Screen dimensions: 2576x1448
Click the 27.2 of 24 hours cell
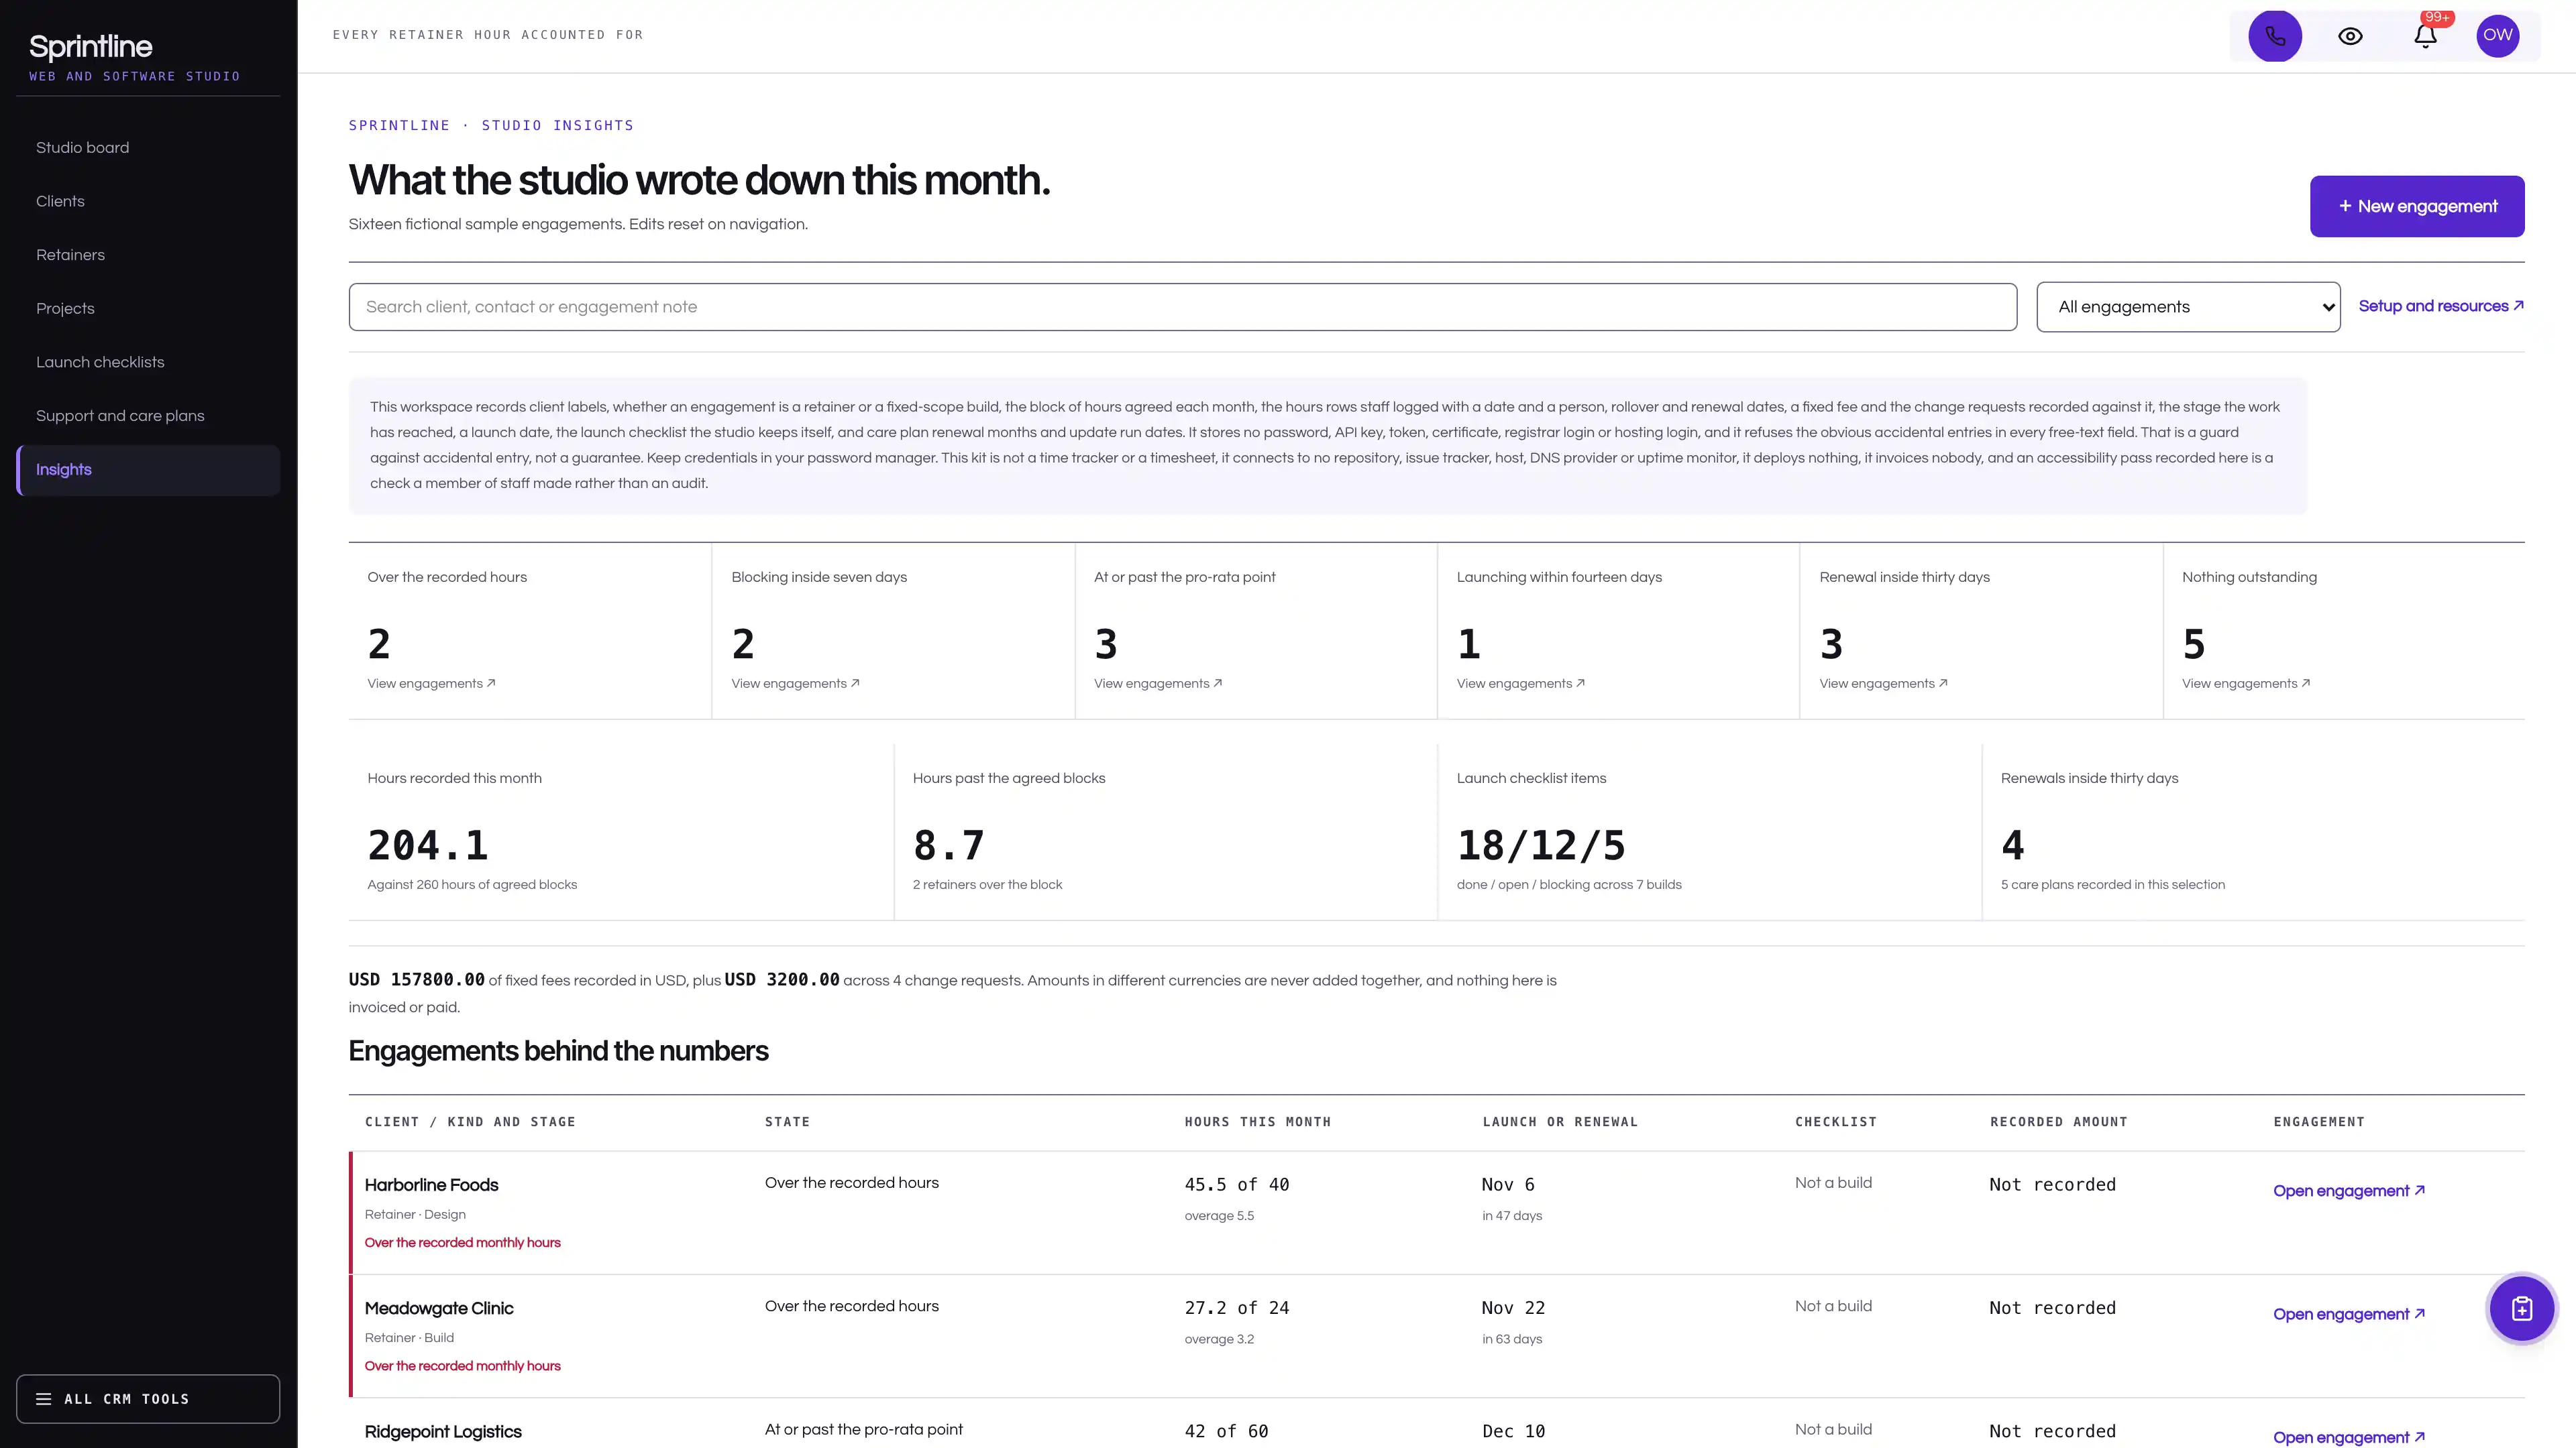(1237, 1308)
